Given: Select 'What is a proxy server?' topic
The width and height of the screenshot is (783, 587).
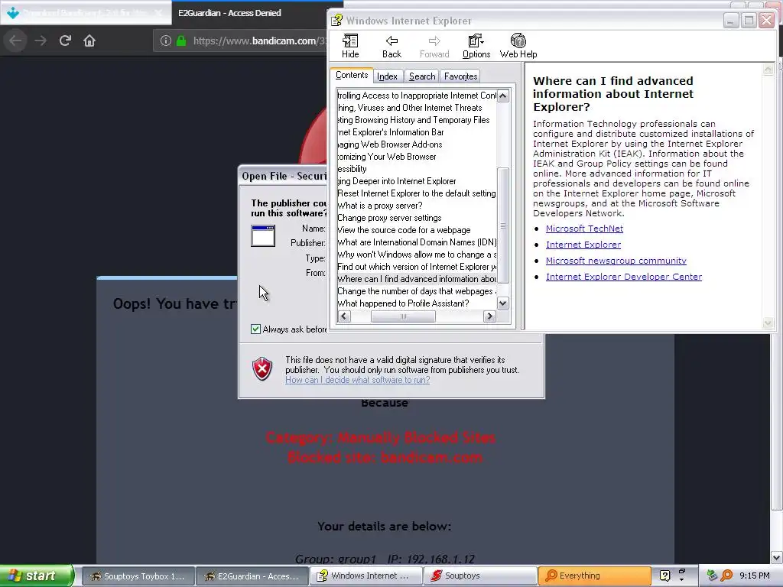Looking at the screenshot, I should 379,206.
